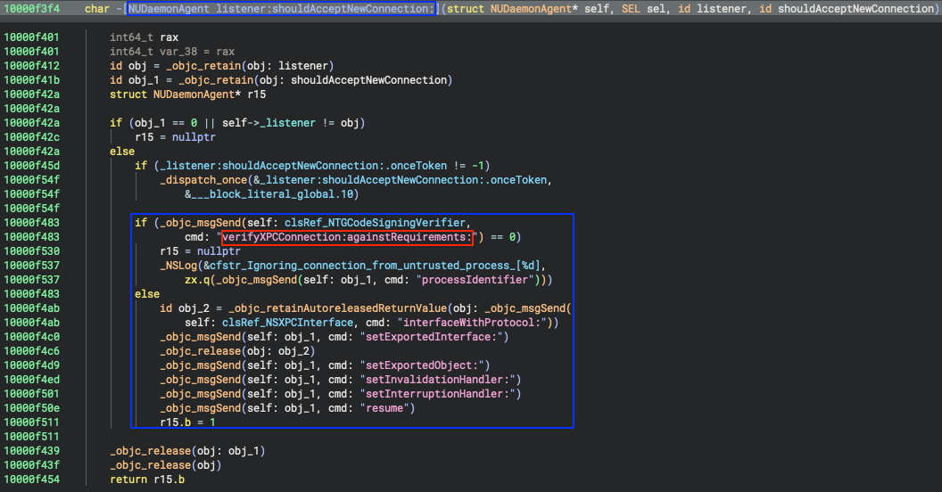This screenshot has height=492, width=942.
Task: Click the "setInvalidationHandler:" selector
Action: coord(440,380)
